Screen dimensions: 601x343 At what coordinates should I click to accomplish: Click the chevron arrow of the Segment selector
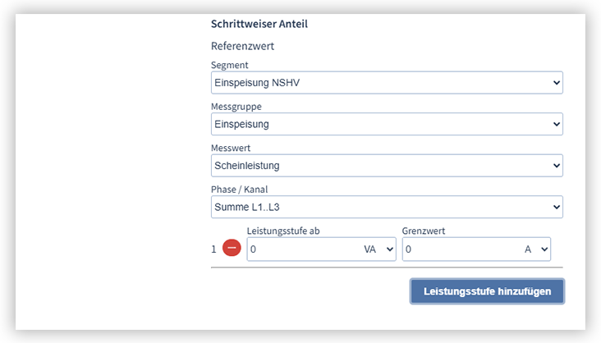click(x=556, y=82)
